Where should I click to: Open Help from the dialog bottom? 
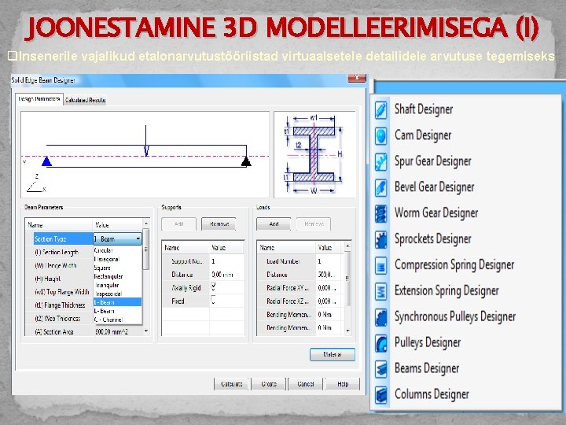click(x=343, y=384)
